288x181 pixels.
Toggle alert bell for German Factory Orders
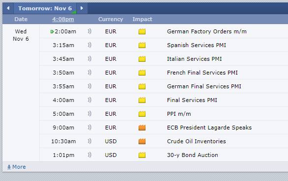tap(89, 31)
